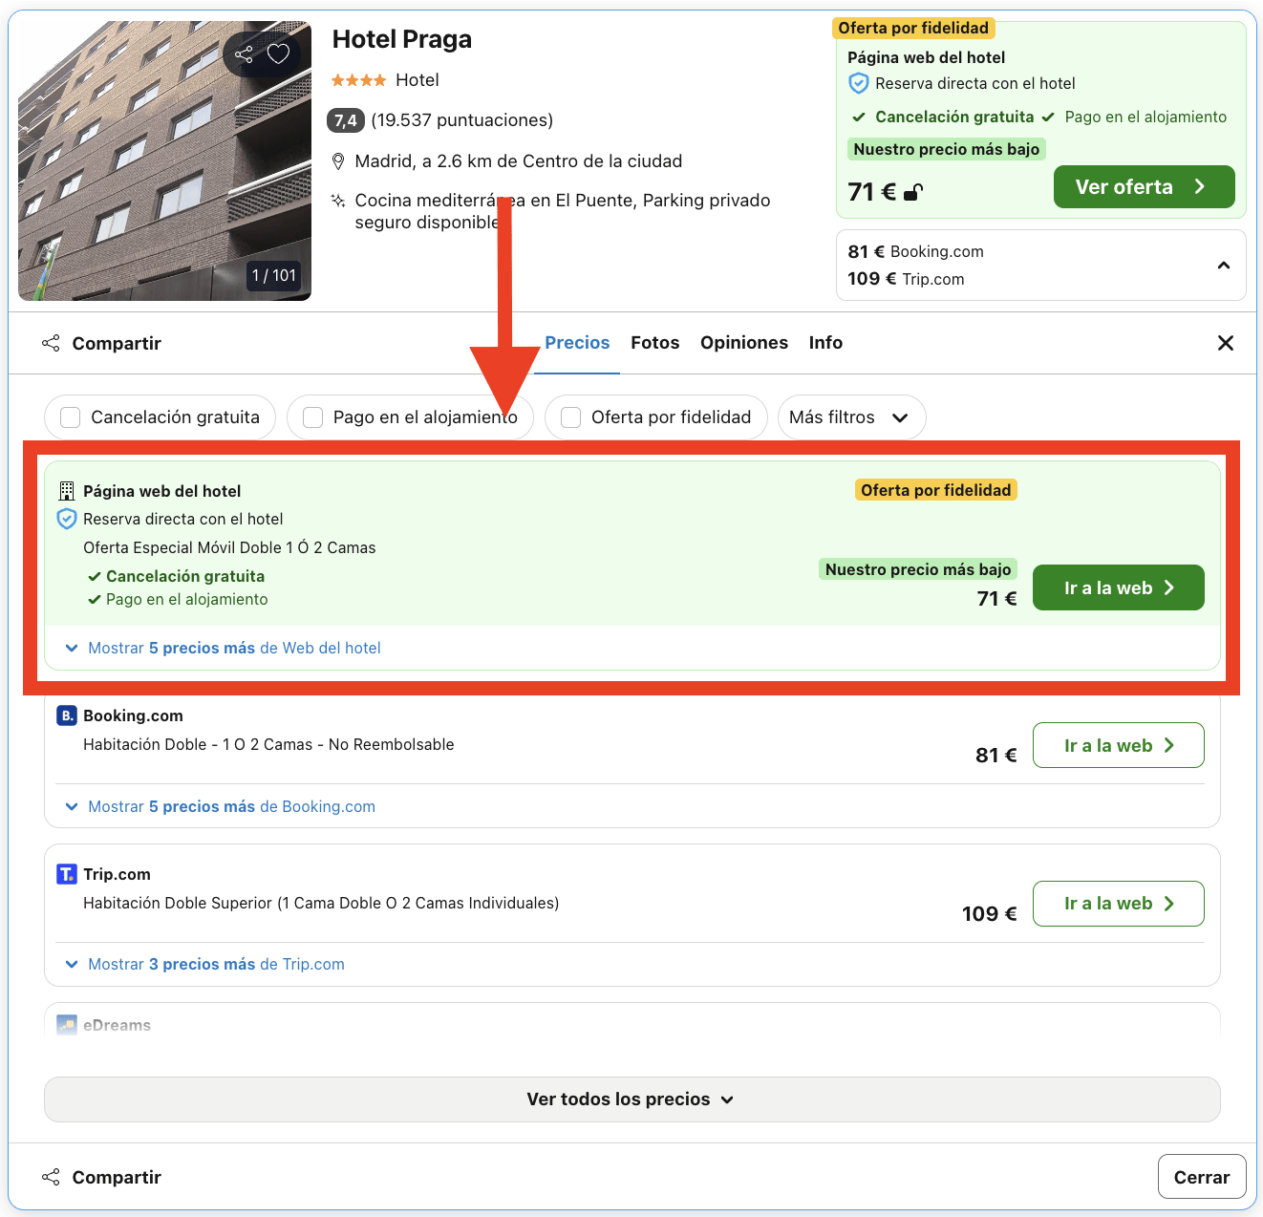Click the 81 € Booking.com price line
Viewport: 1263px width, 1217px height.
point(915,251)
